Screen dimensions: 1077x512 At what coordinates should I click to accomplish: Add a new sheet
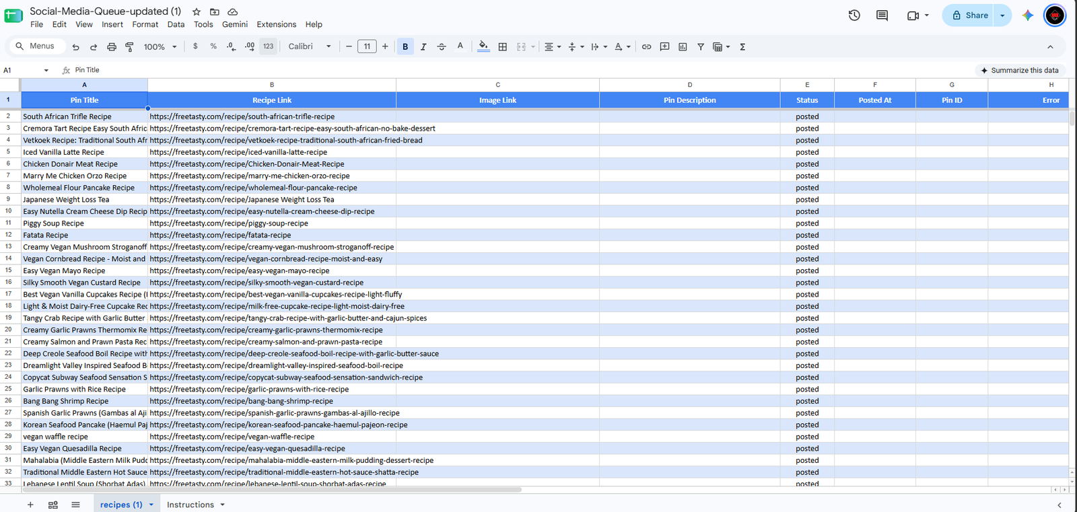click(x=30, y=505)
